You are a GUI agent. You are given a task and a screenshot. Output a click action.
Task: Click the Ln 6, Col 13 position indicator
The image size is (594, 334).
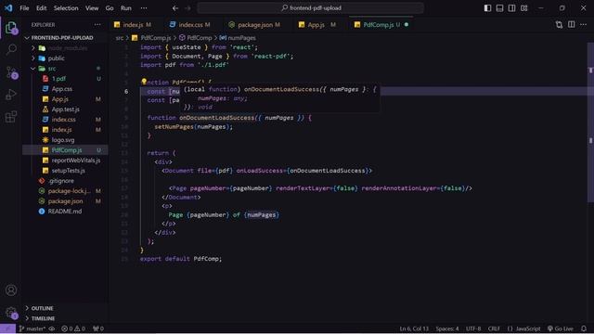tap(414, 328)
